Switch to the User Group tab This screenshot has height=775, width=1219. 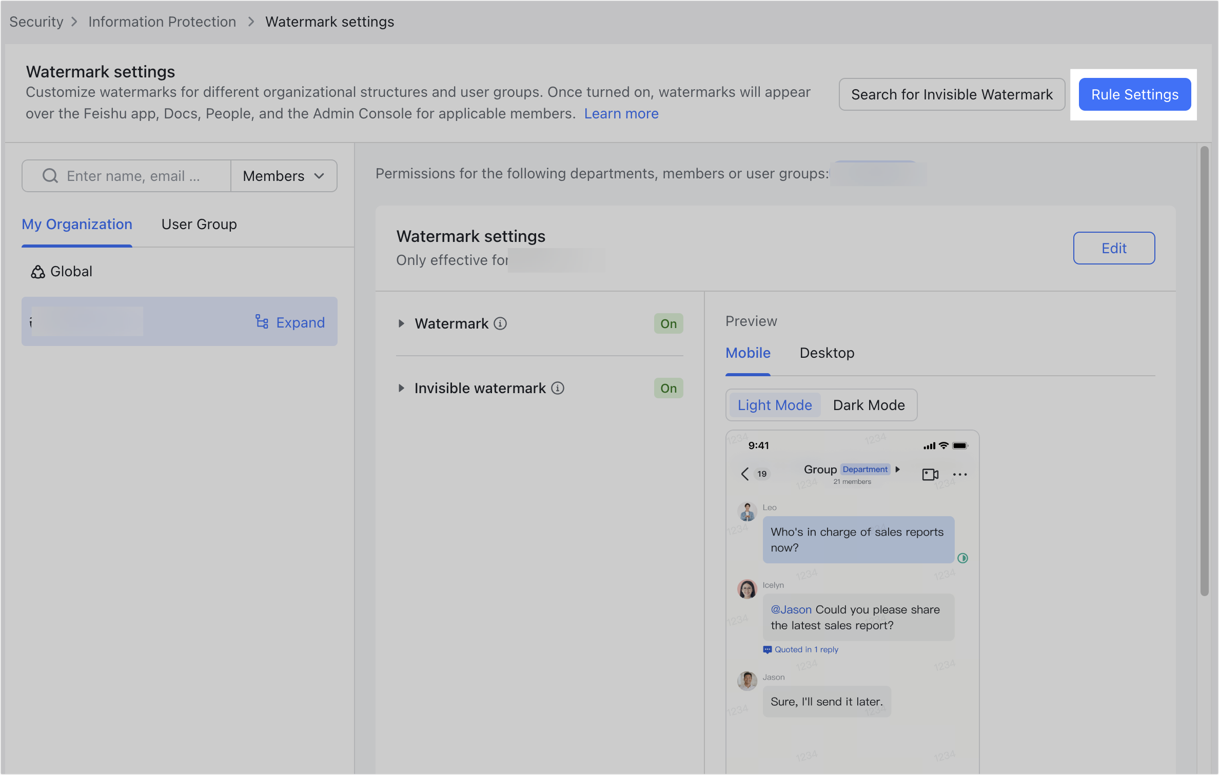(x=199, y=224)
